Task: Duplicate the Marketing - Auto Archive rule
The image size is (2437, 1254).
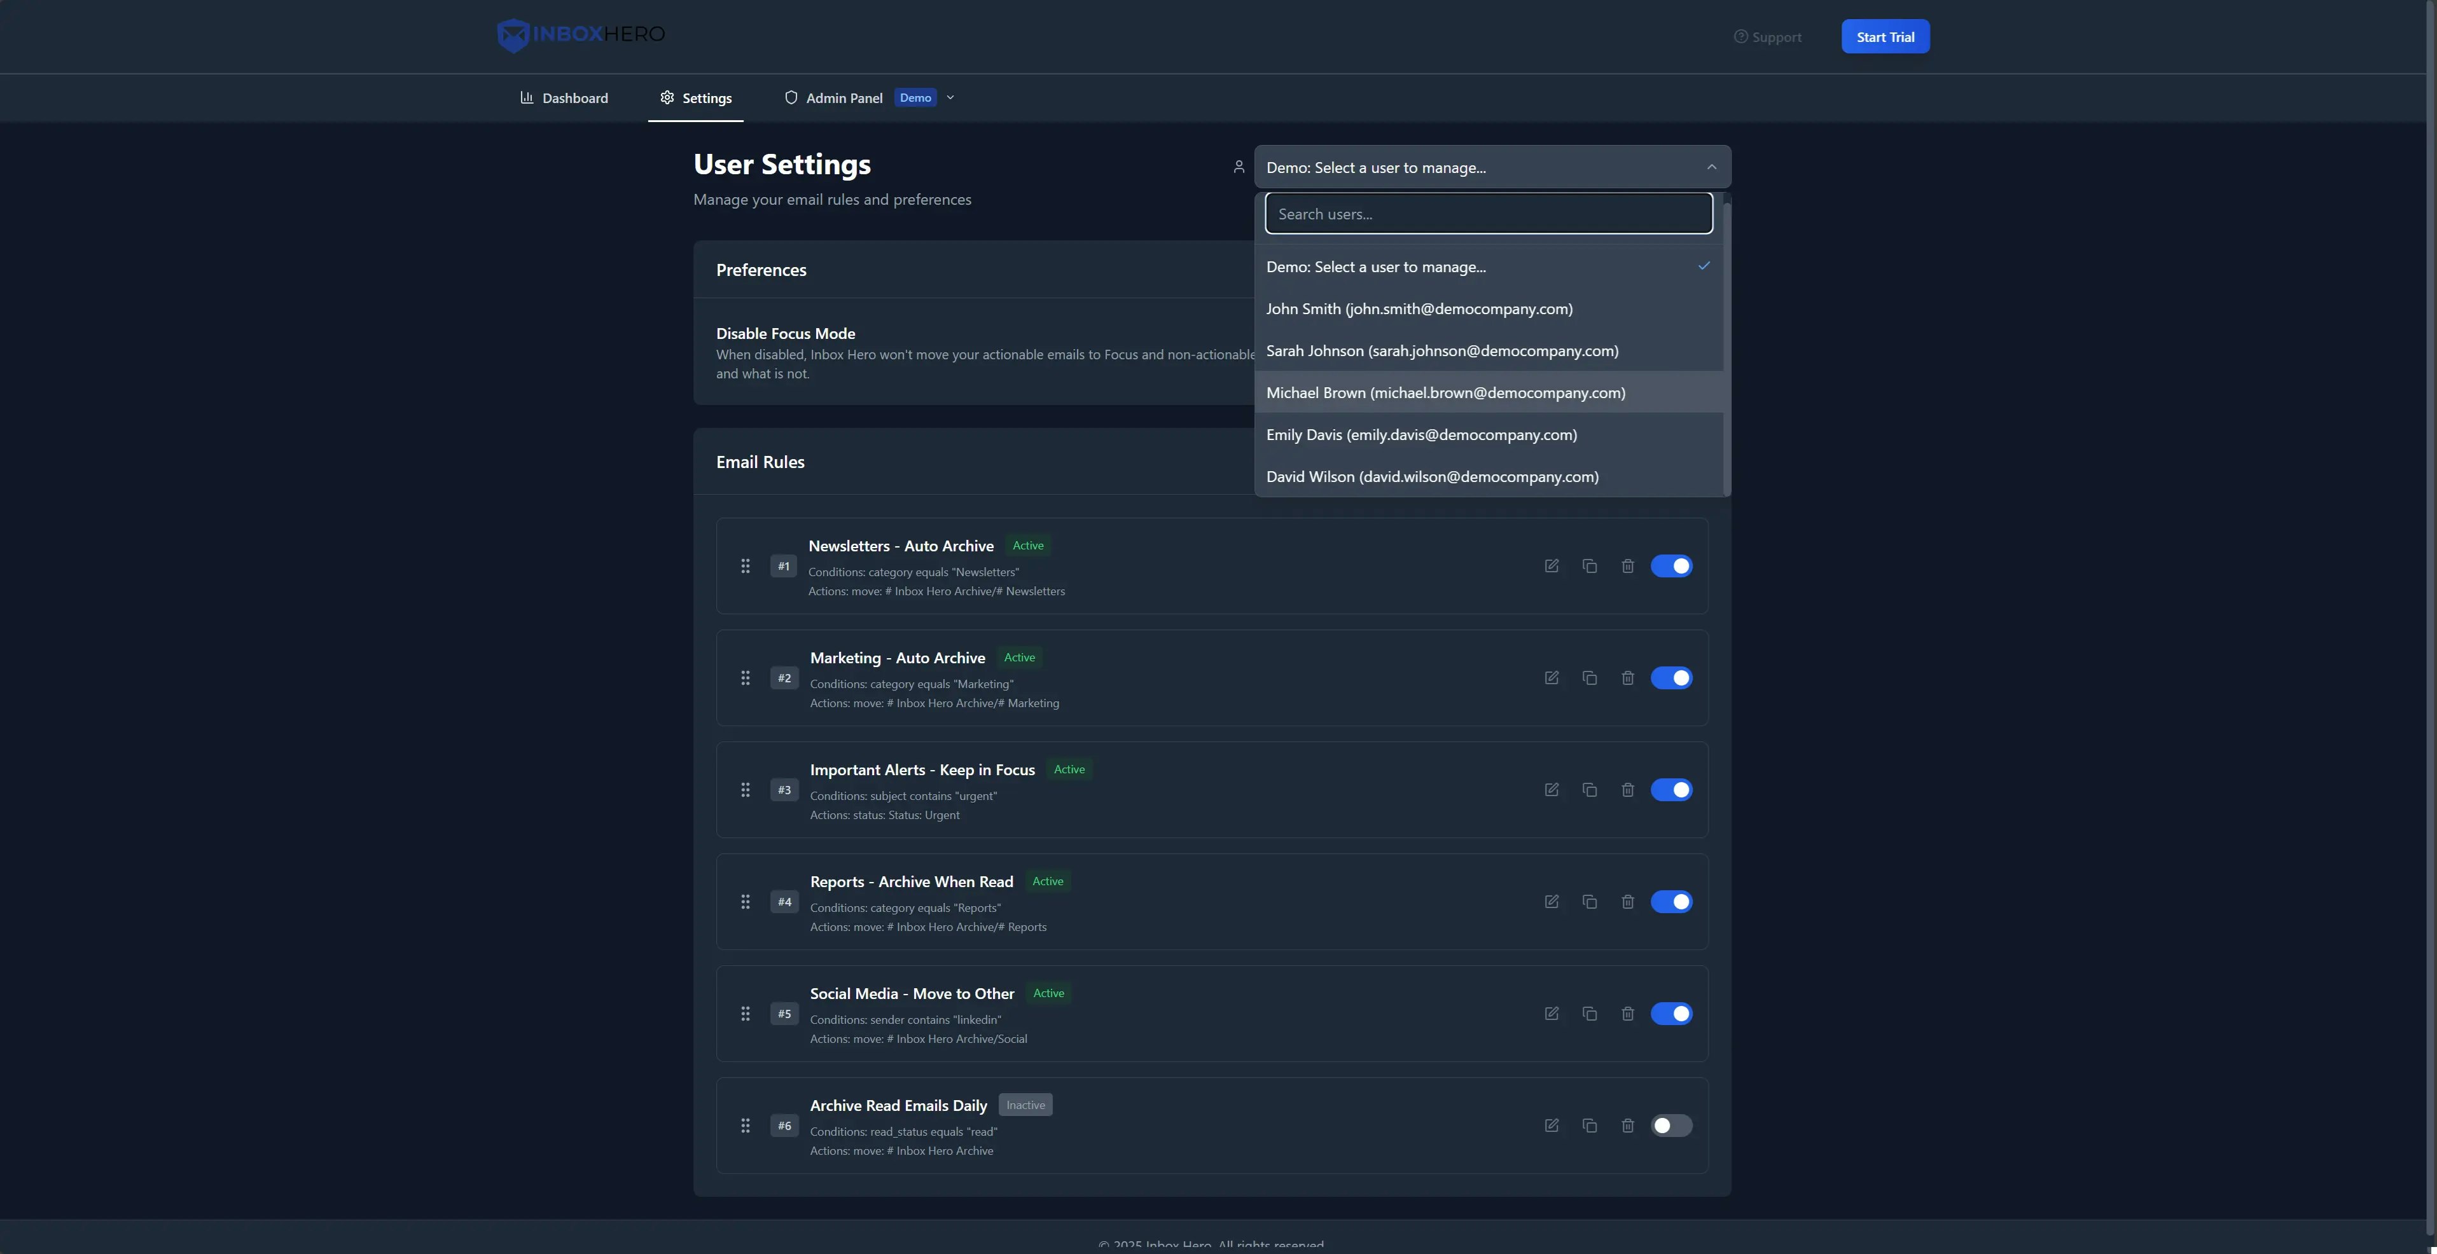Action: [x=1589, y=678]
